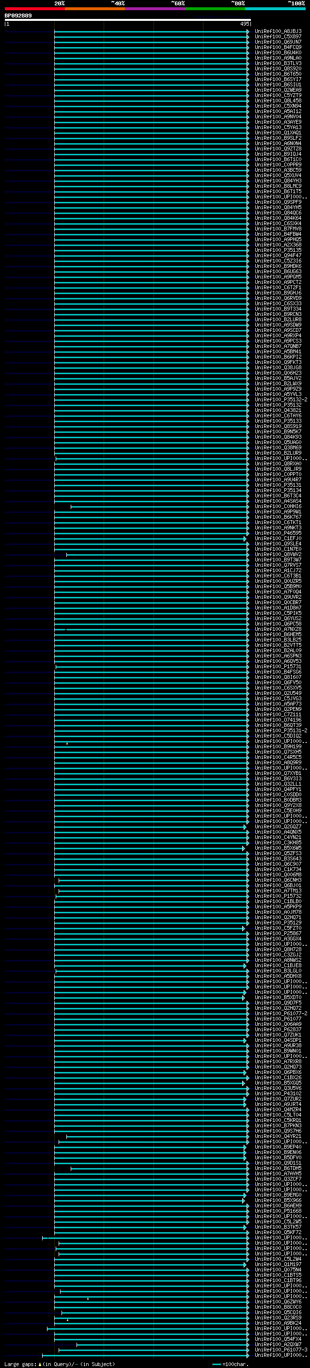The image size is (310, 1368).
Task: Select hit label UniRef100_Q9SPF9
Action: [x=278, y=202]
